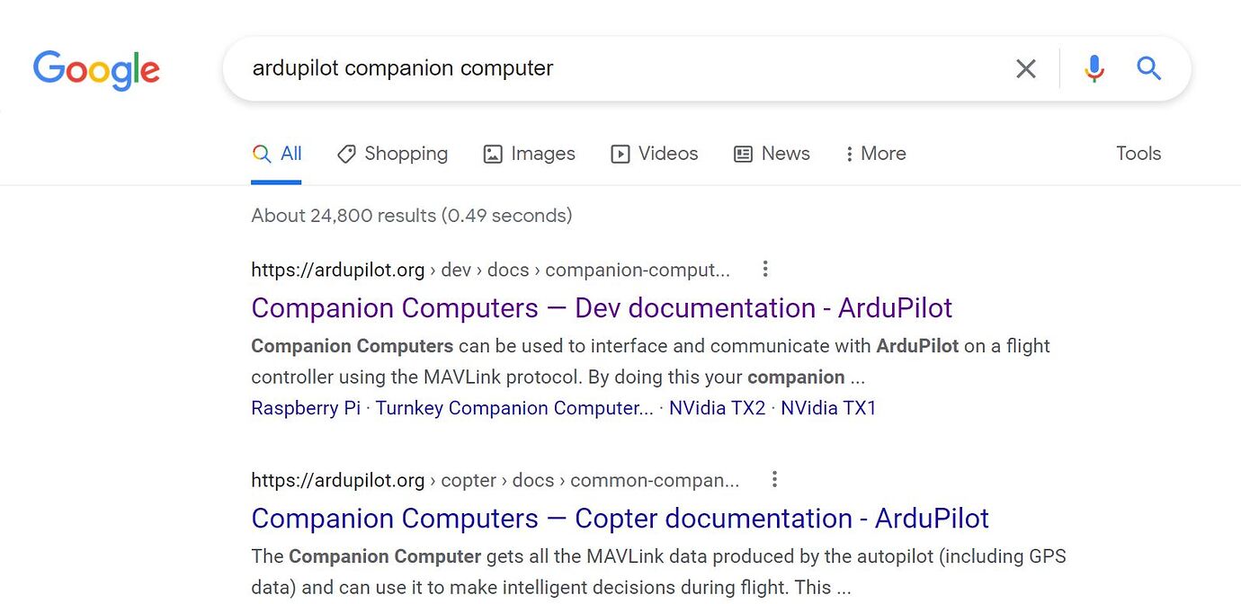The width and height of the screenshot is (1241, 604).
Task: Open the three-dot menu of the first result
Action: tap(764, 269)
